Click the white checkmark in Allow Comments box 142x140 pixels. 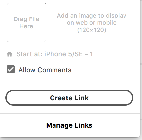[x=11, y=69]
